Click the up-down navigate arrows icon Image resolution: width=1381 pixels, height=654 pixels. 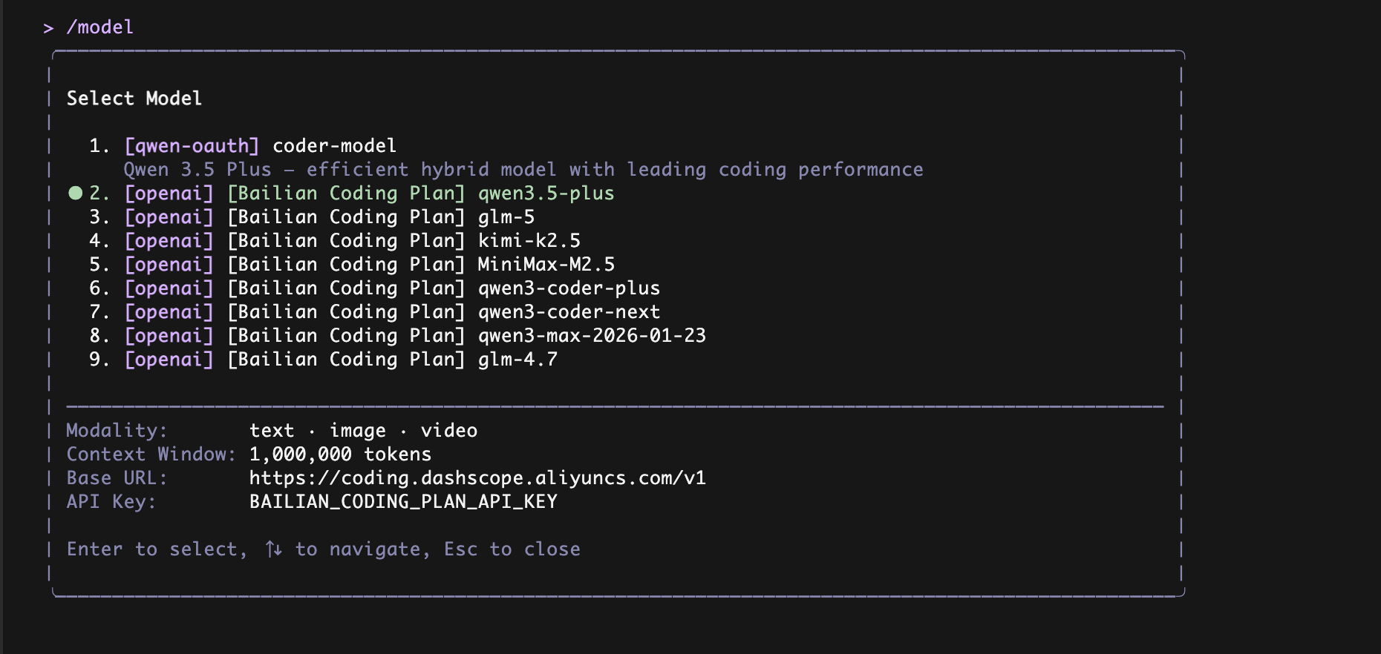click(273, 549)
